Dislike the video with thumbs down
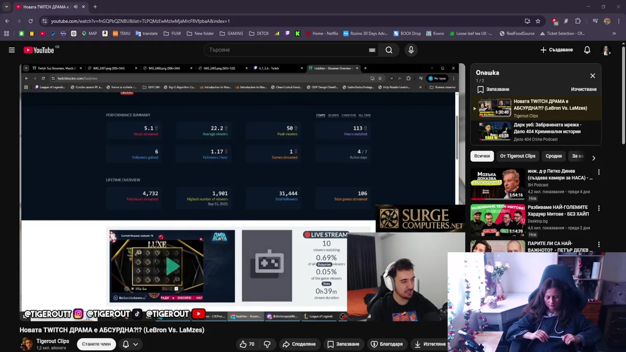Viewport: 626px width, 352px height. tap(267, 344)
